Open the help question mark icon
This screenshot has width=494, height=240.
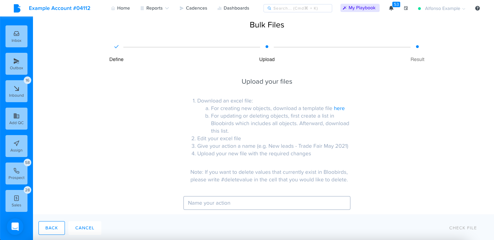tap(478, 8)
